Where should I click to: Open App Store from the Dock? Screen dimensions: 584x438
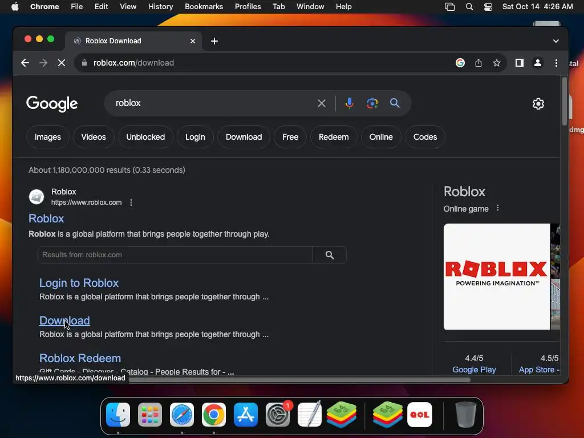pos(245,415)
